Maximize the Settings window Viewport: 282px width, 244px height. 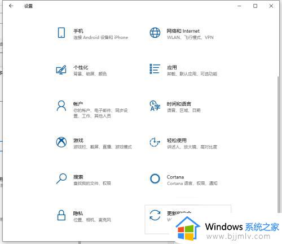pyautogui.click(x=255, y=6)
